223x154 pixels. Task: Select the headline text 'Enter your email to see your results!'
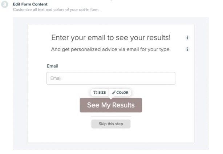tap(111, 38)
